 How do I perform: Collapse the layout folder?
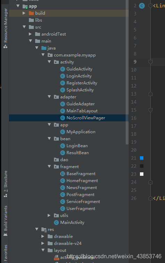(43, 250)
